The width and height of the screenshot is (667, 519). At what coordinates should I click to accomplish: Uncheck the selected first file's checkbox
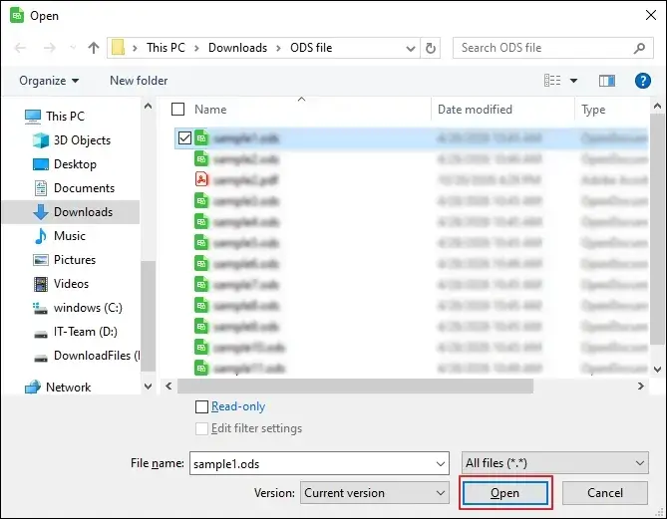184,137
